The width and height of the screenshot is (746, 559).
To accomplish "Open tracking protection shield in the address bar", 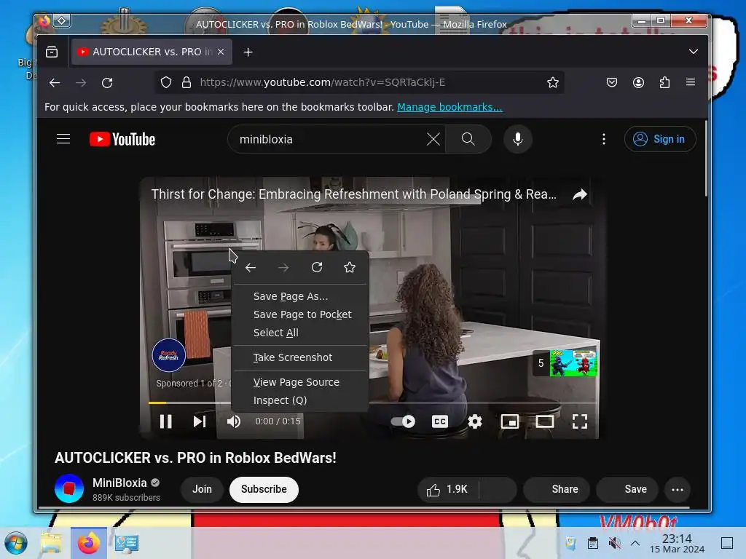I will pos(166,83).
